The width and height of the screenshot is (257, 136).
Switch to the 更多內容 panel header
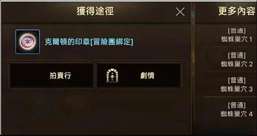tap(237, 12)
